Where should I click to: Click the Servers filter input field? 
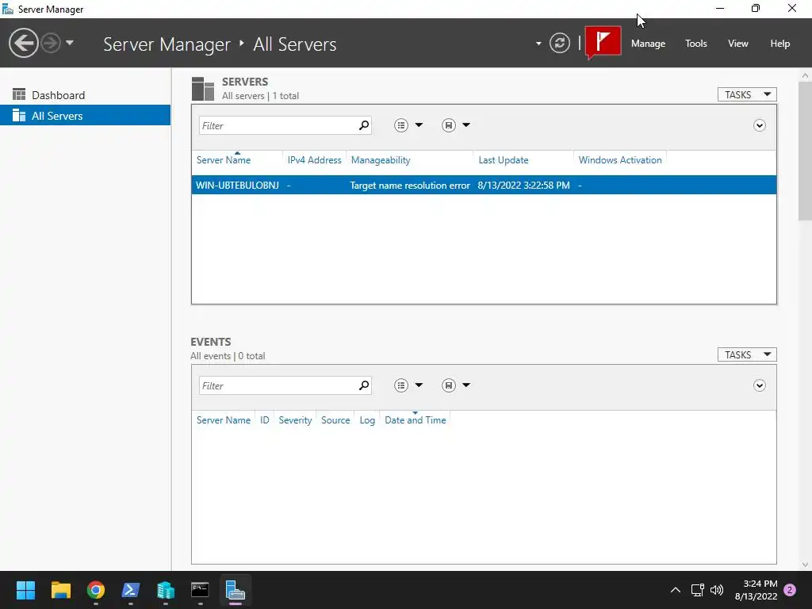pos(278,125)
